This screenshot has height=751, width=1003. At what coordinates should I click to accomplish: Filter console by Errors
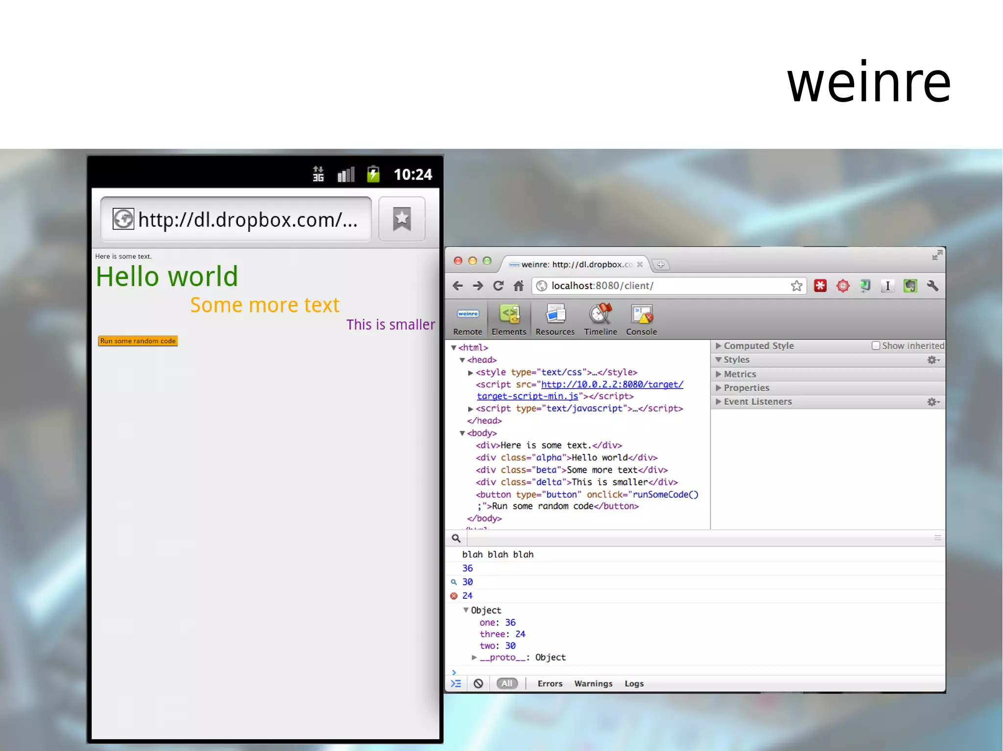point(549,683)
